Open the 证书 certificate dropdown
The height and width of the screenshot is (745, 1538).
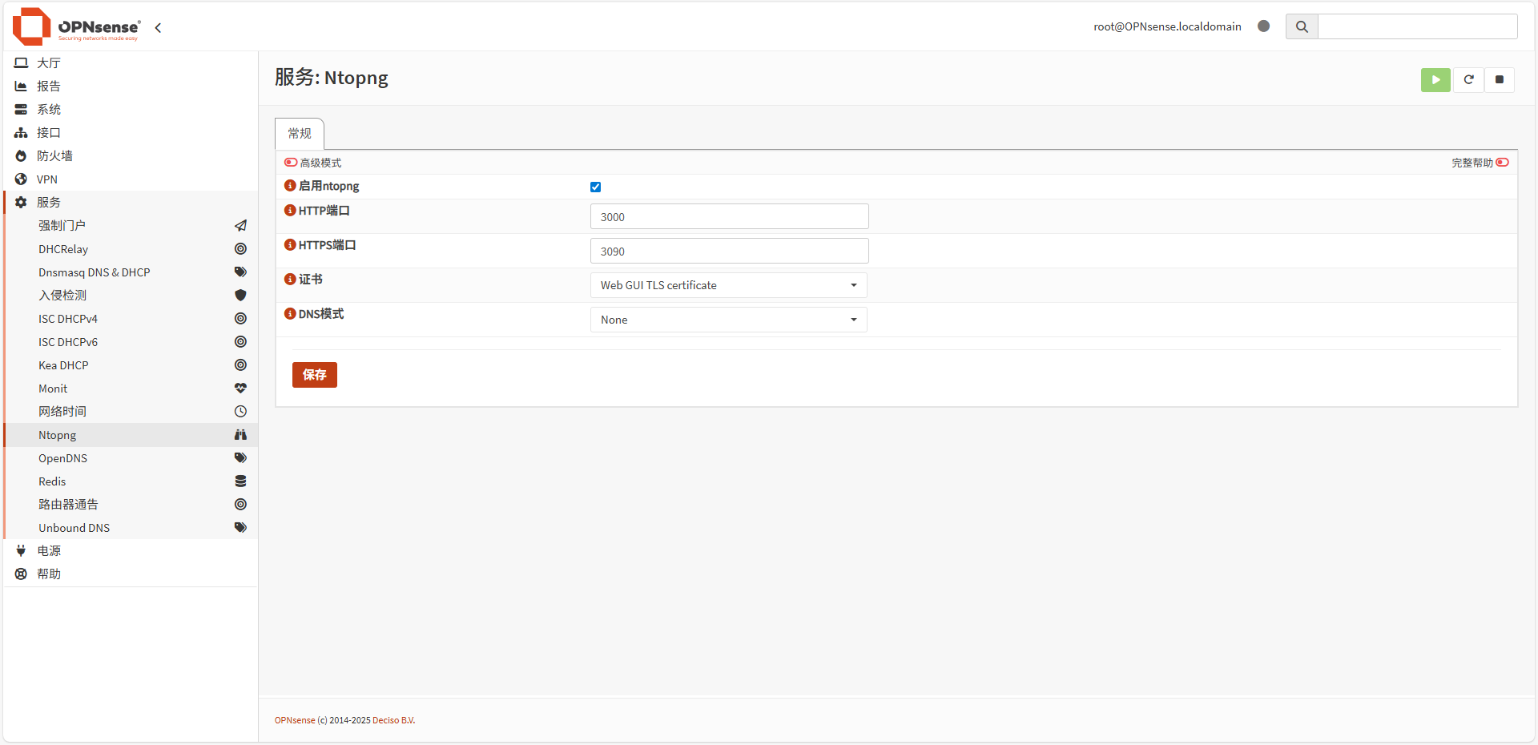pyautogui.click(x=728, y=285)
